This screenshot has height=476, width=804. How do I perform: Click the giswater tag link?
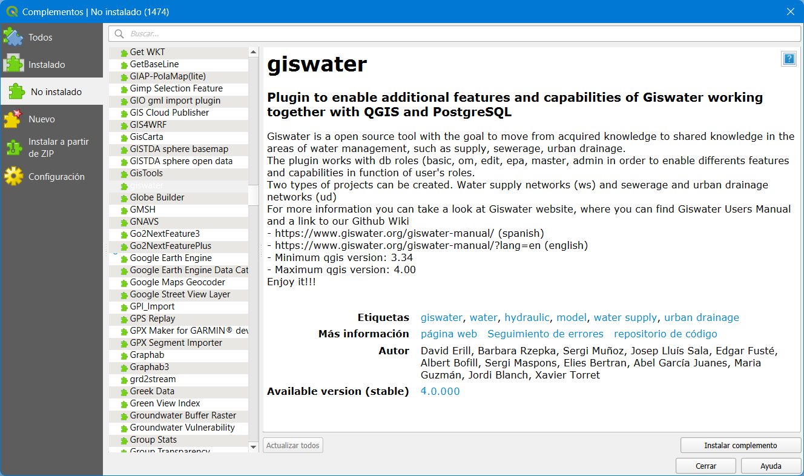tap(441, 317)
